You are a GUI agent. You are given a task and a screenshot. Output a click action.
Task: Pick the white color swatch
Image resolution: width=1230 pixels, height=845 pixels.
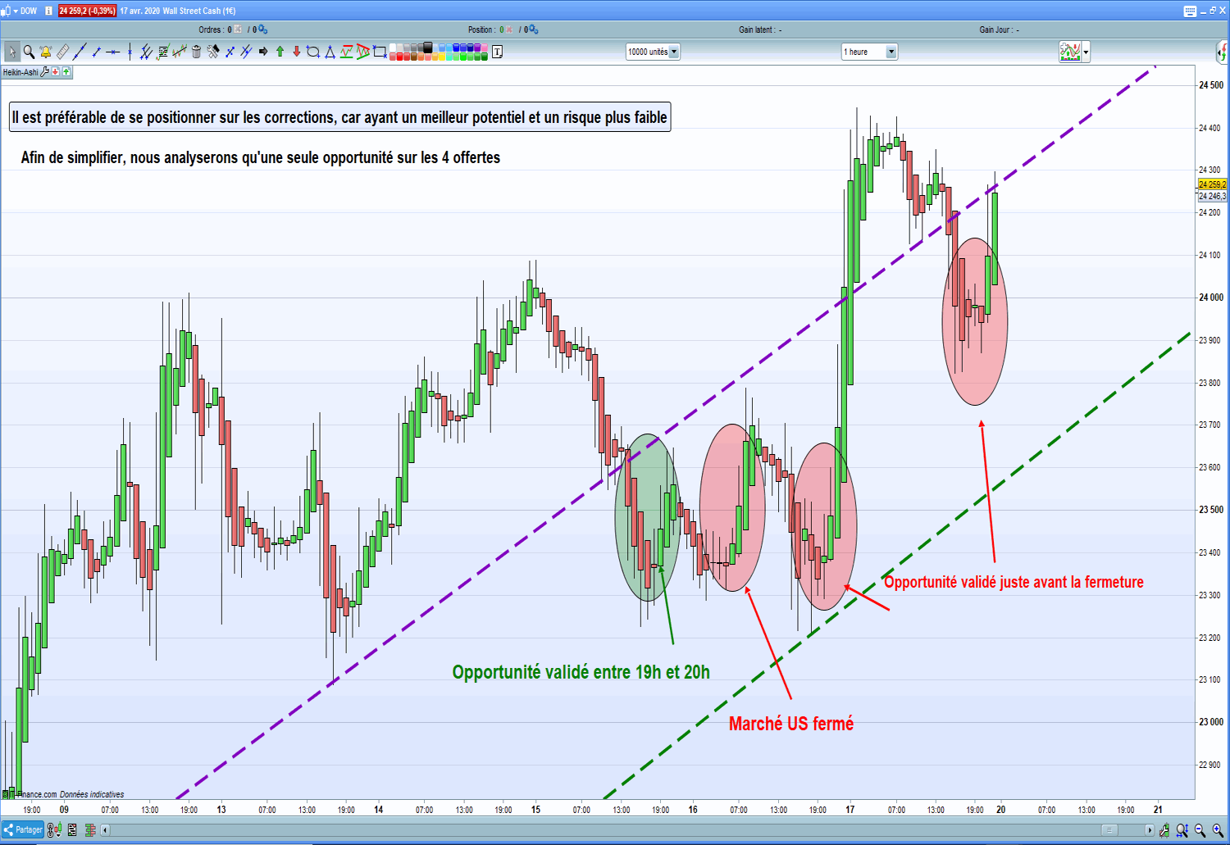click(394, 47)
